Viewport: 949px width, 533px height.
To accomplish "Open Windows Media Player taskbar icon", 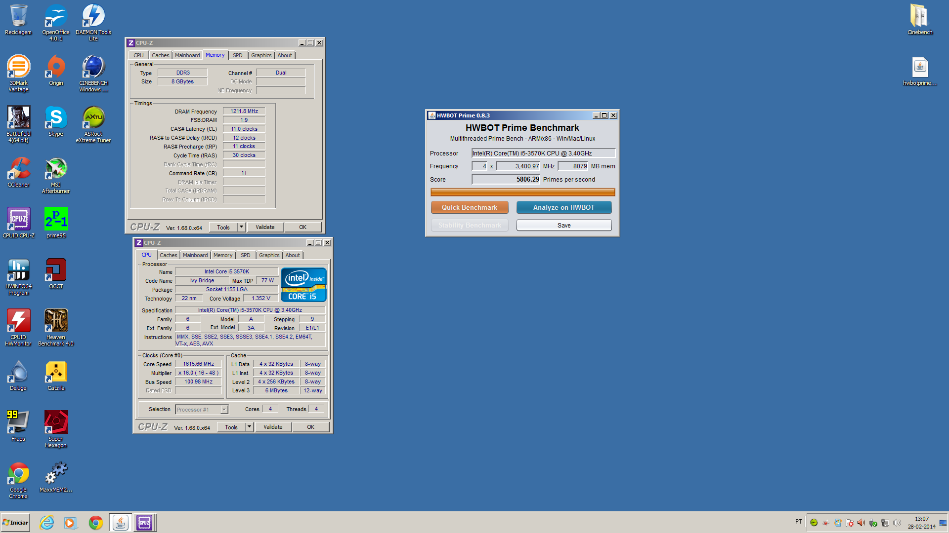I will pyautogui.click(x=71, y=522).
